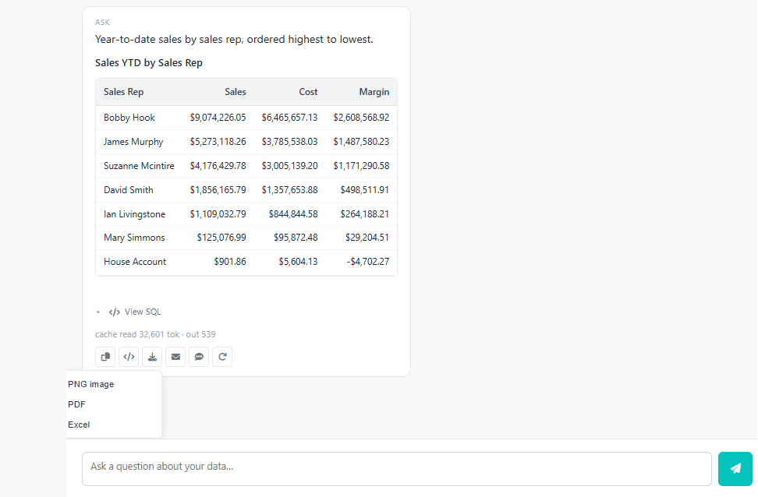Click House Account's cost $5,604.13
This screenshot has height=497, width=758.
tap(298, 262)
